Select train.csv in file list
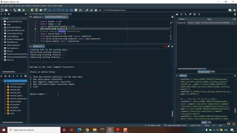Image resolution: width=237 pixels, height=133 pixels. [10, 60]
